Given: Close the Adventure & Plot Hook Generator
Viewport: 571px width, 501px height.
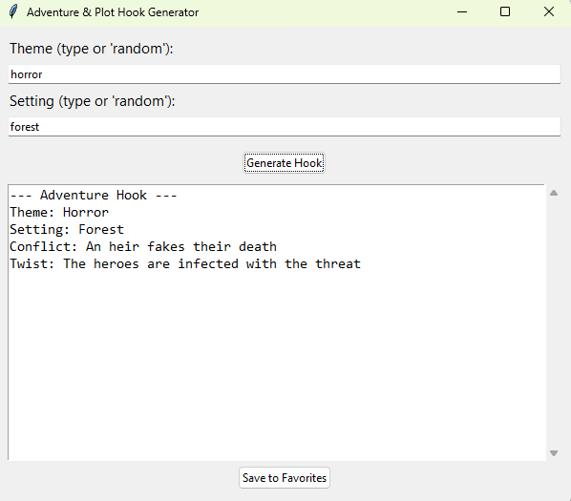Looking at the screenshot, I should point(548,12).
